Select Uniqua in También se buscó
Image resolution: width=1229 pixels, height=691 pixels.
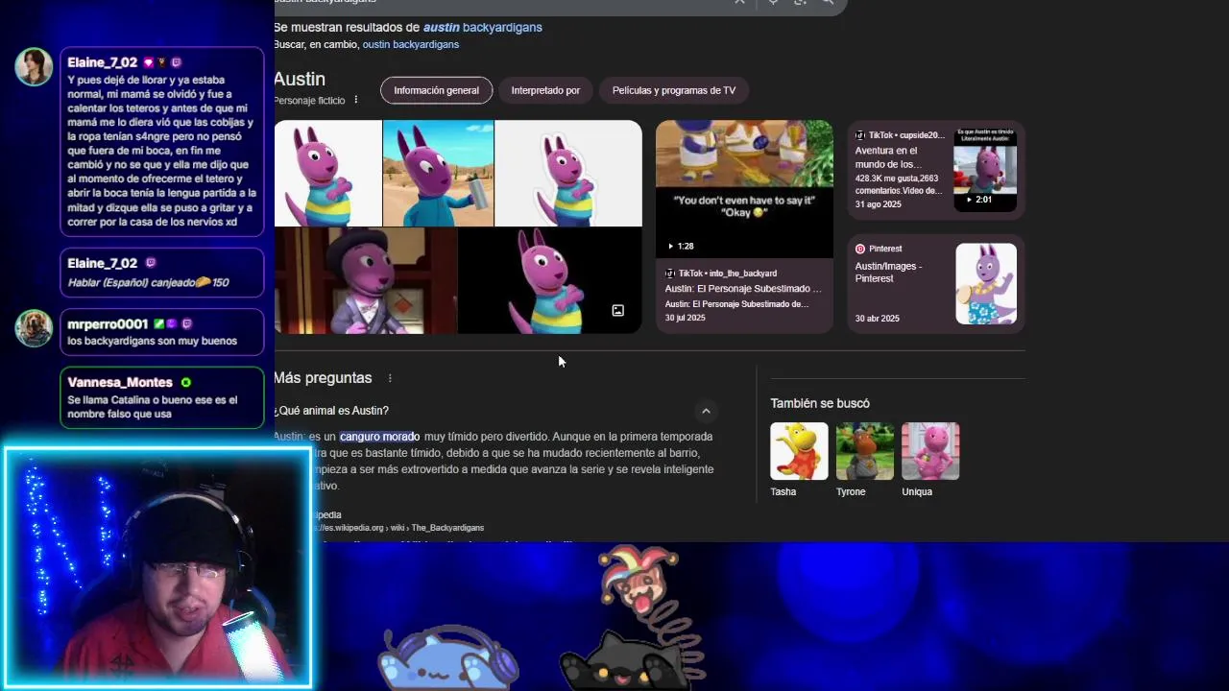coord(930,460)
